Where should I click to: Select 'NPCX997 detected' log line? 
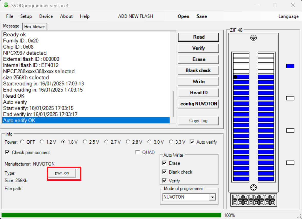coord(86,53)
